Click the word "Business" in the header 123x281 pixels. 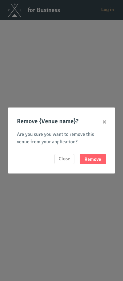click(48, 10)
